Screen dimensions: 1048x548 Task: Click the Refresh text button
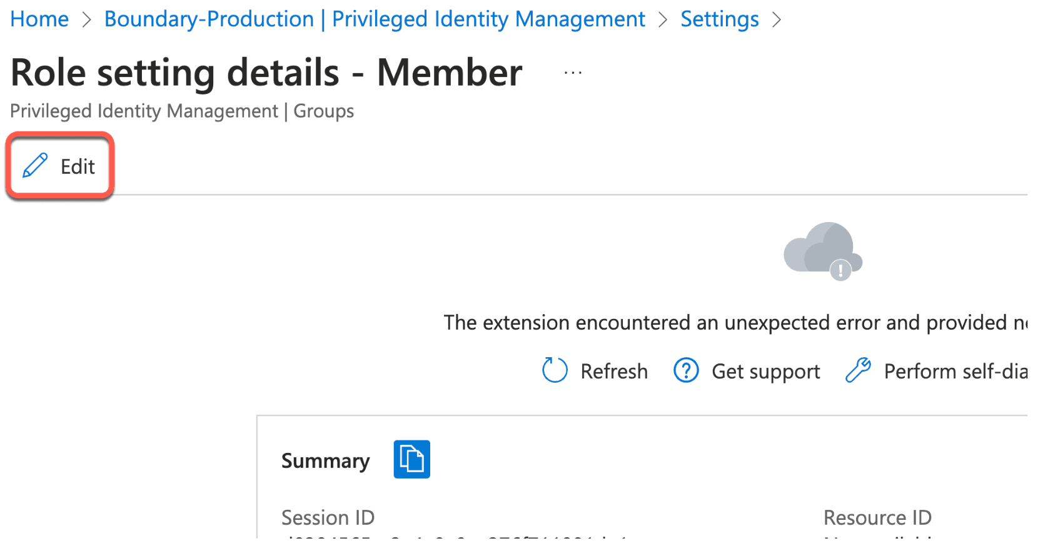pos(614,371)
